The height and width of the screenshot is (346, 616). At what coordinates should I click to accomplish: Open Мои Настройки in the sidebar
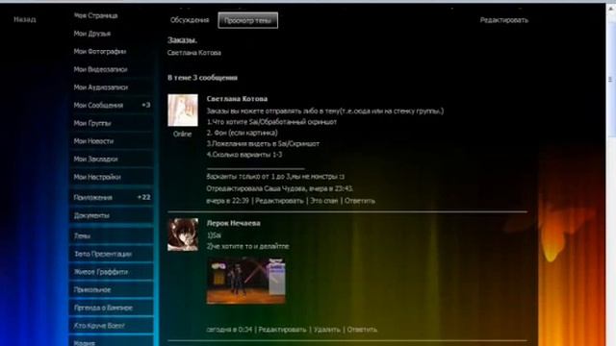[97, 177]
